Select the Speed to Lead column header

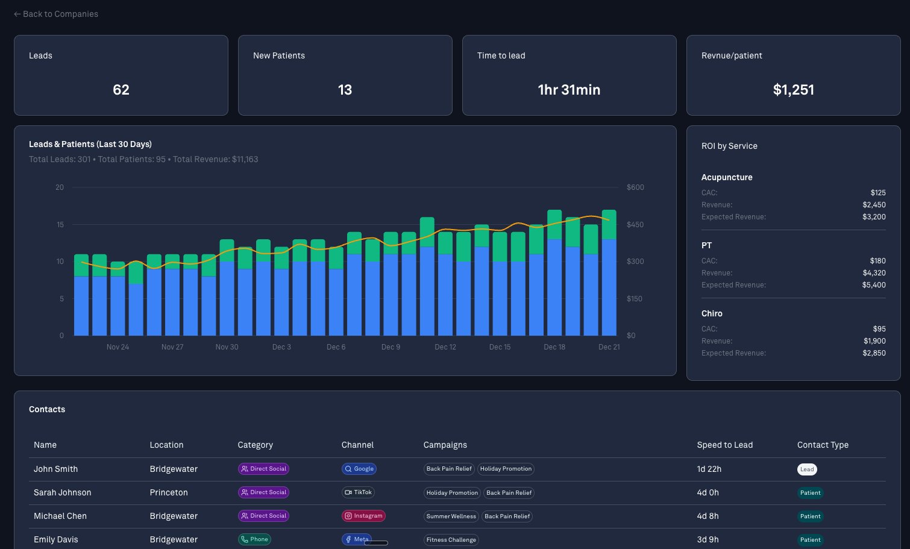(x=724, y=445)
